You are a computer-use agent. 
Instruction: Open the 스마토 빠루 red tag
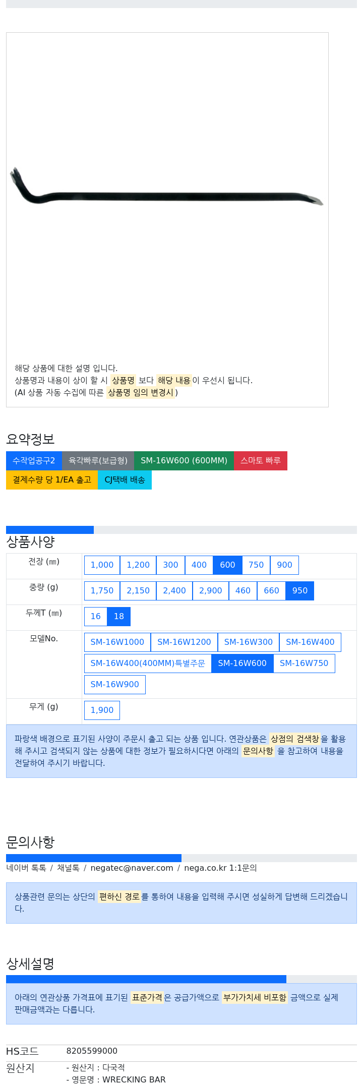[261, 461]
